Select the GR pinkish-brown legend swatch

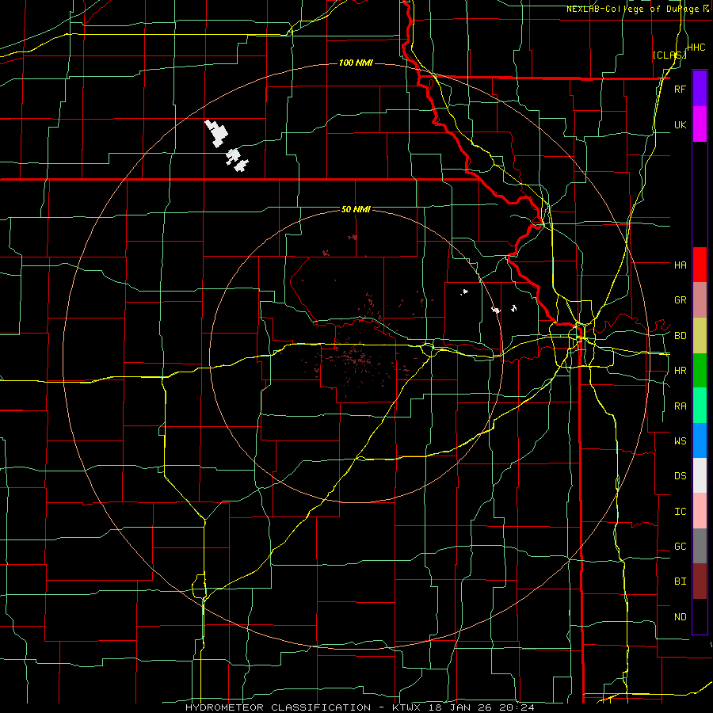(x=700, y=300)
